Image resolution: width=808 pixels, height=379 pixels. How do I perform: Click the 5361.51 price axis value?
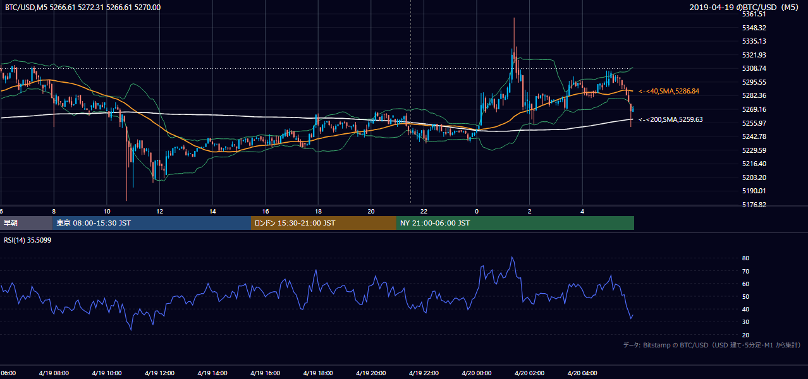(754, 14)
